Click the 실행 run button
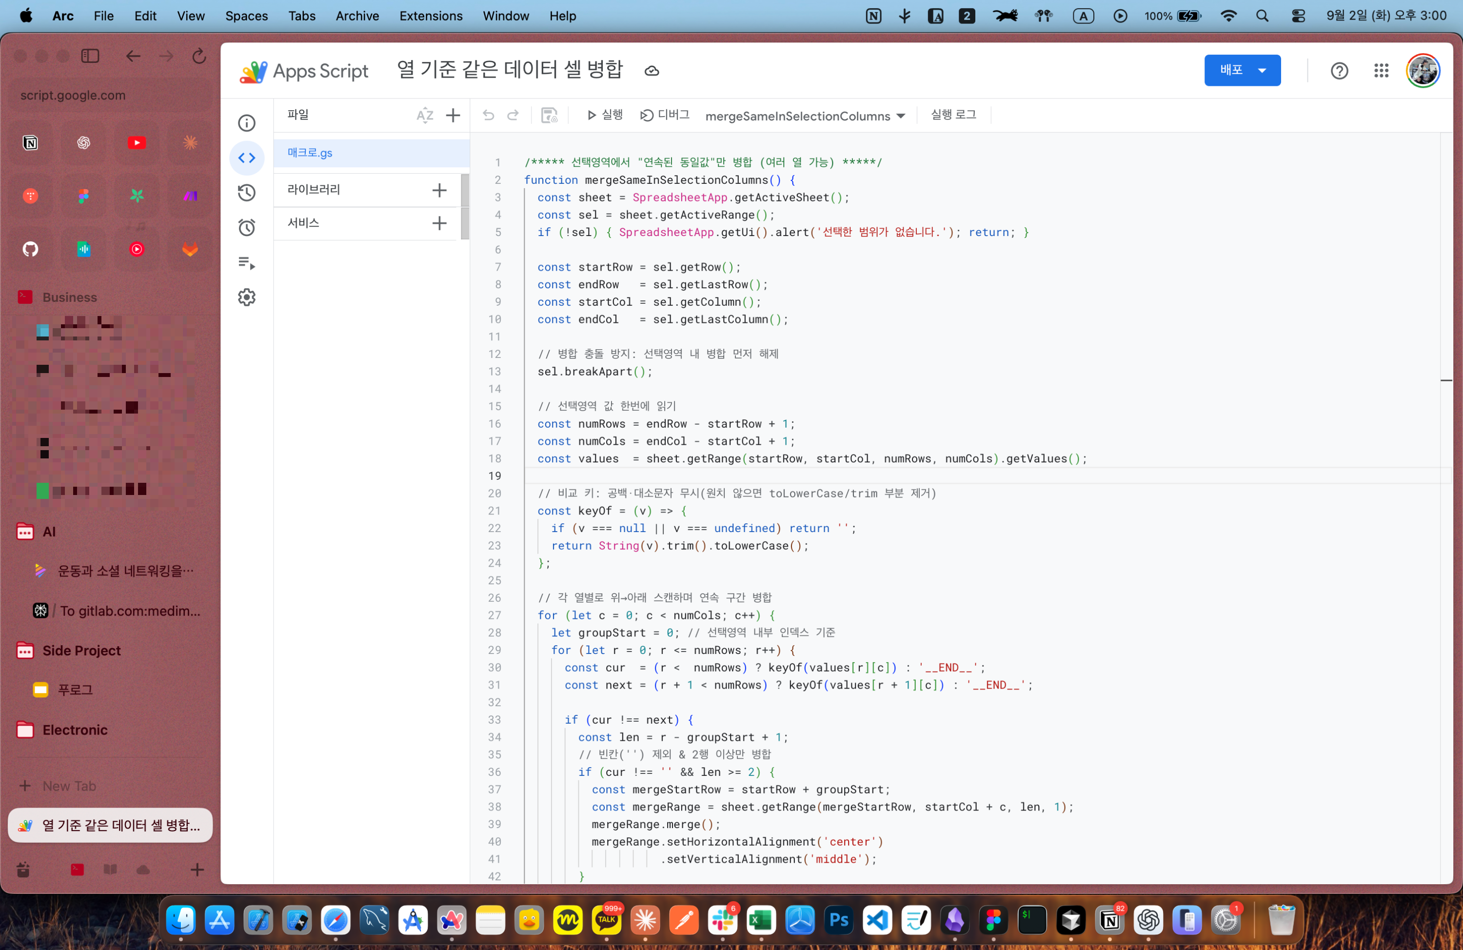The height and width of the screenshot is (950, 1463). point(605,115)
